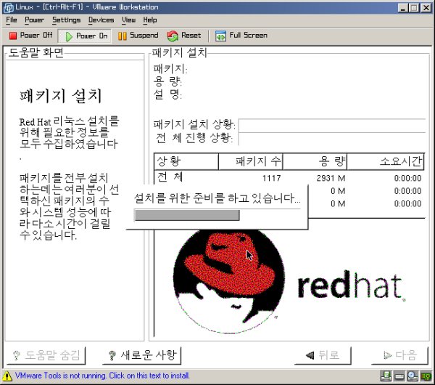The width and height of the screenshot is (435, 385).
Task: Open the Devices menu
Action: click(101, 20)
